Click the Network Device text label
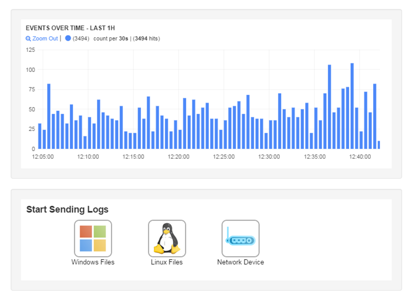This screenshot has height=298, width=410. [240, 262]
